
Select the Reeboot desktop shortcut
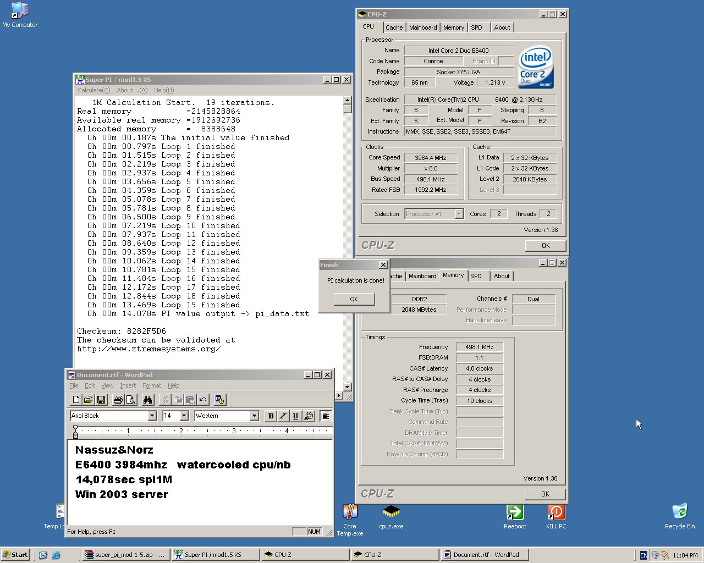(515, 517)
